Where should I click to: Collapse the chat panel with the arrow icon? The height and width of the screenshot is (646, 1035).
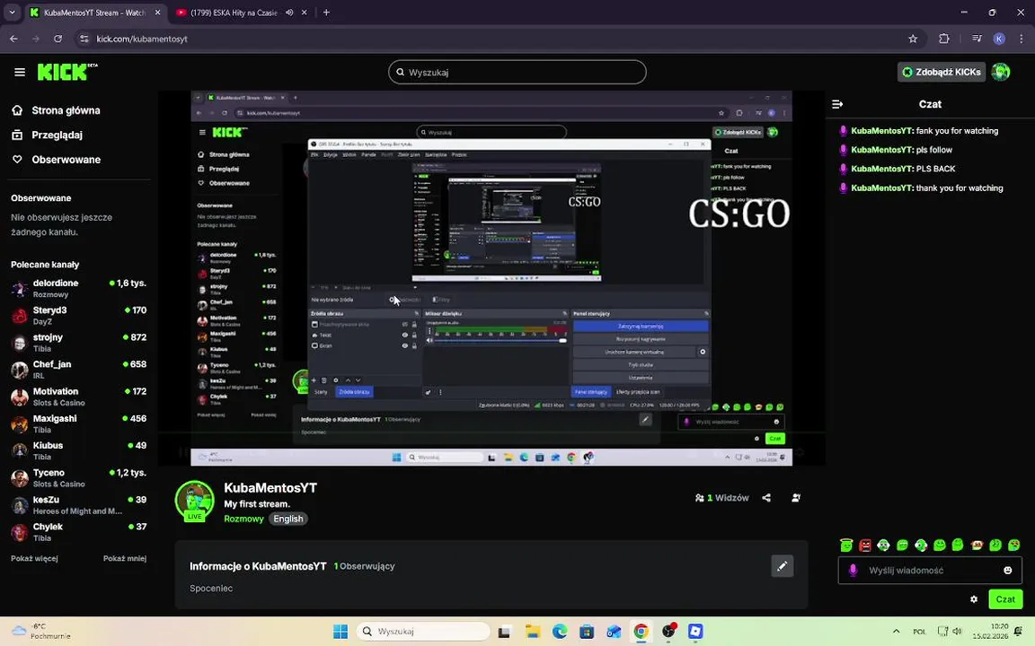coord(837,104)
